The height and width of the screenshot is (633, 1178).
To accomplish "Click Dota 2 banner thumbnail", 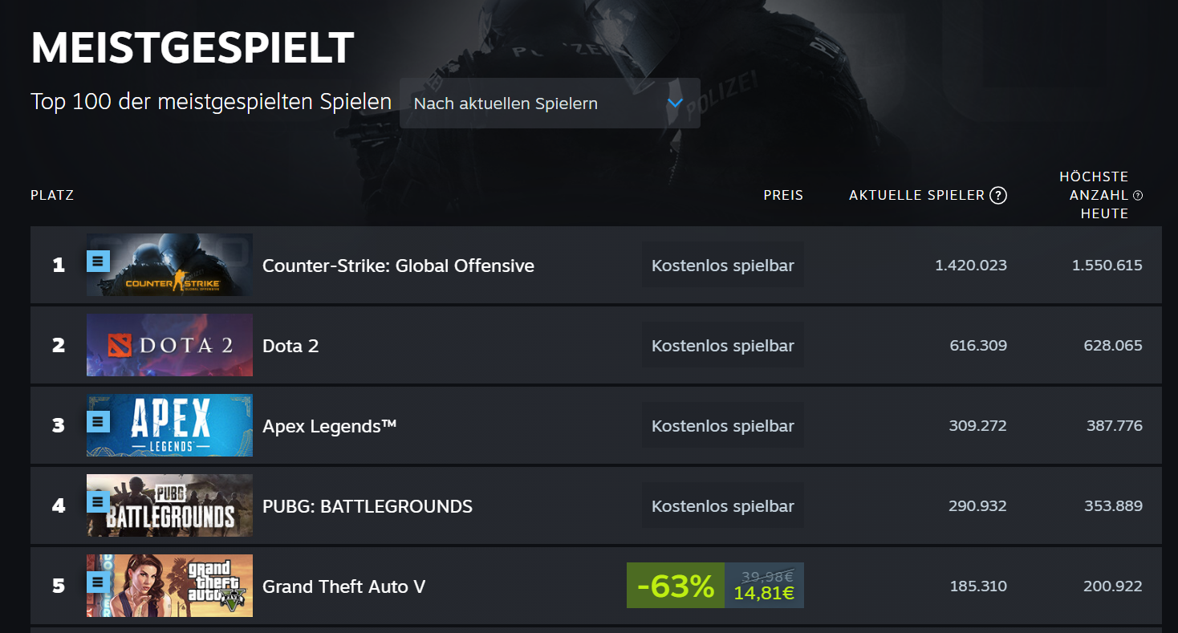I will coord(169,345).
